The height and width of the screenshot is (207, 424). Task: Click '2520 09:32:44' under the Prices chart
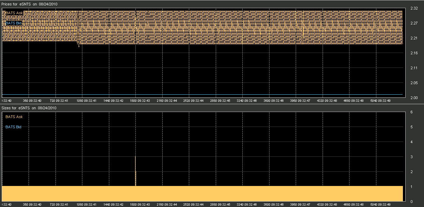pos(193,101)
